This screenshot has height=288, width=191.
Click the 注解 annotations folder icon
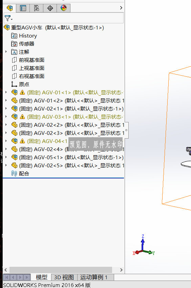click(x=14, y=52)
